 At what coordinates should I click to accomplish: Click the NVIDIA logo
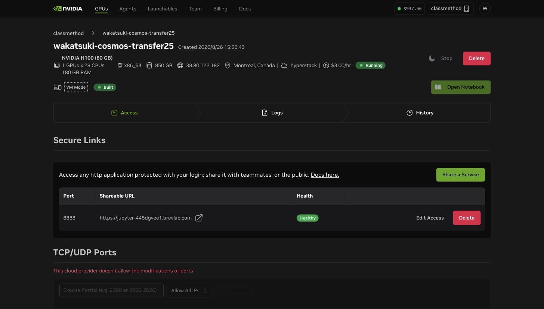click(x=68, y=9)
